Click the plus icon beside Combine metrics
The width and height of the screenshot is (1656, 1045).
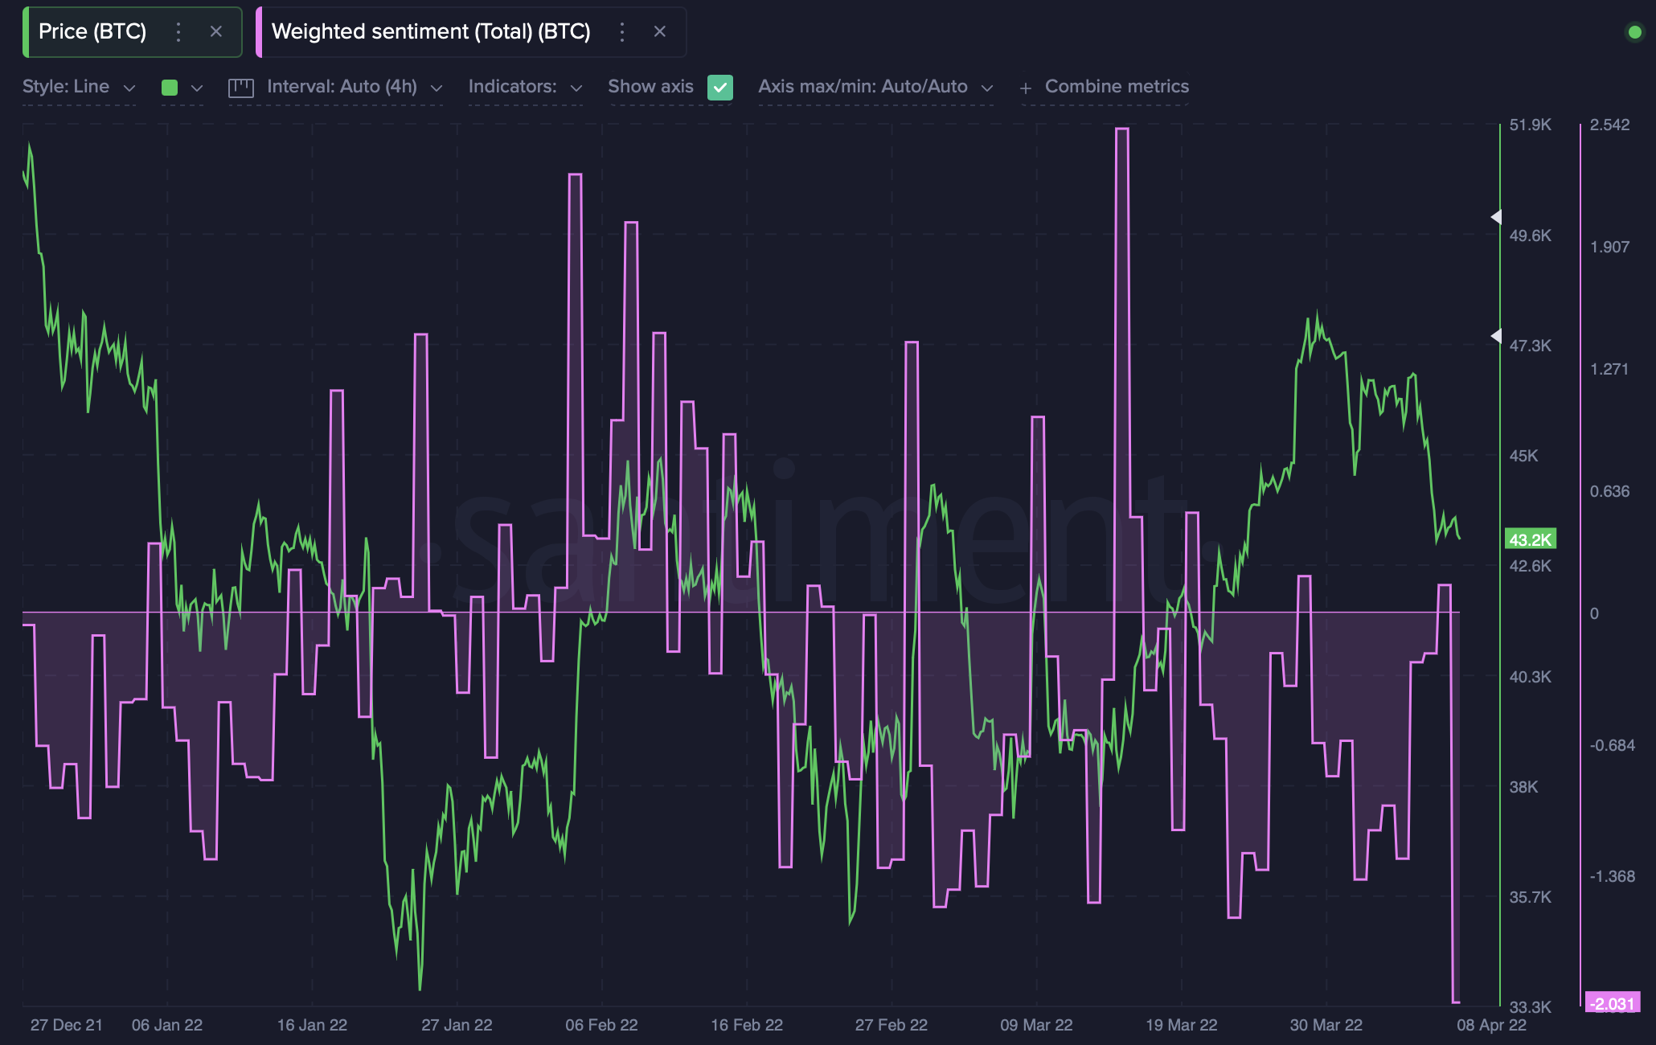(1026, 87)
